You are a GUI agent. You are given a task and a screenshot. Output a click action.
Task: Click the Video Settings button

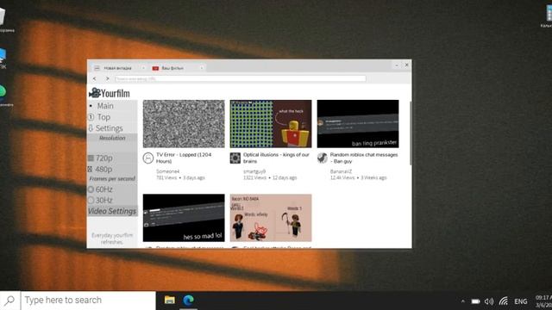[112, 211]
